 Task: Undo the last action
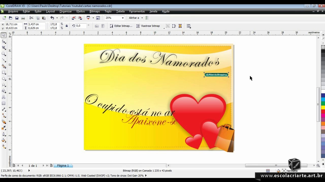(52, 18)
